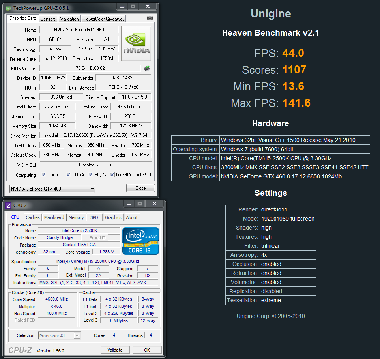The height and width of the screenshot is (359, 380).
Task: Click the Mode 1920x1080 fullscreen value
Action: (288, 219)
